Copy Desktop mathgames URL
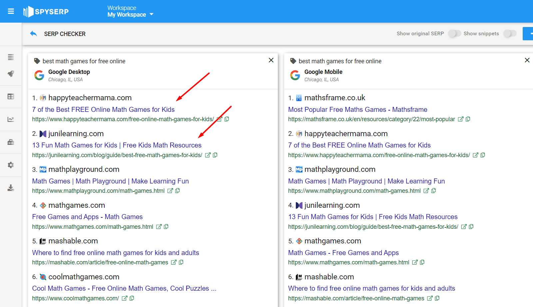This screenshot has height=307, width=533. tap(166, 227)
